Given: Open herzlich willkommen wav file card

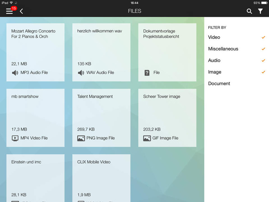Looking at the screenshot, I should click(101, 52).
